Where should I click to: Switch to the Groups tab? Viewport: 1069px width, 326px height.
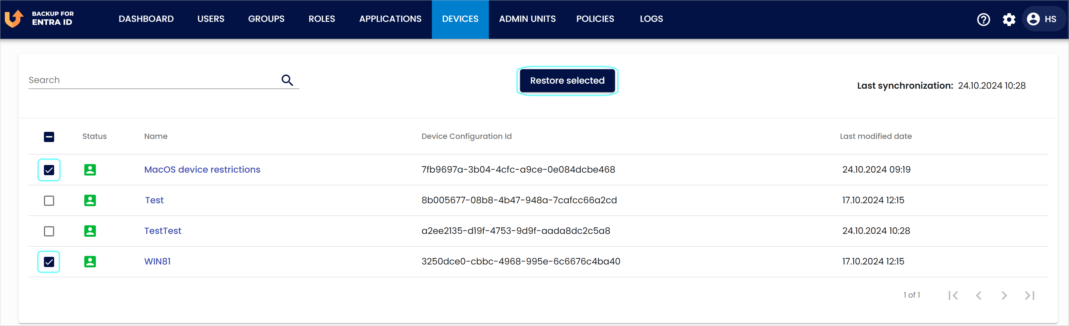(266, 19)
